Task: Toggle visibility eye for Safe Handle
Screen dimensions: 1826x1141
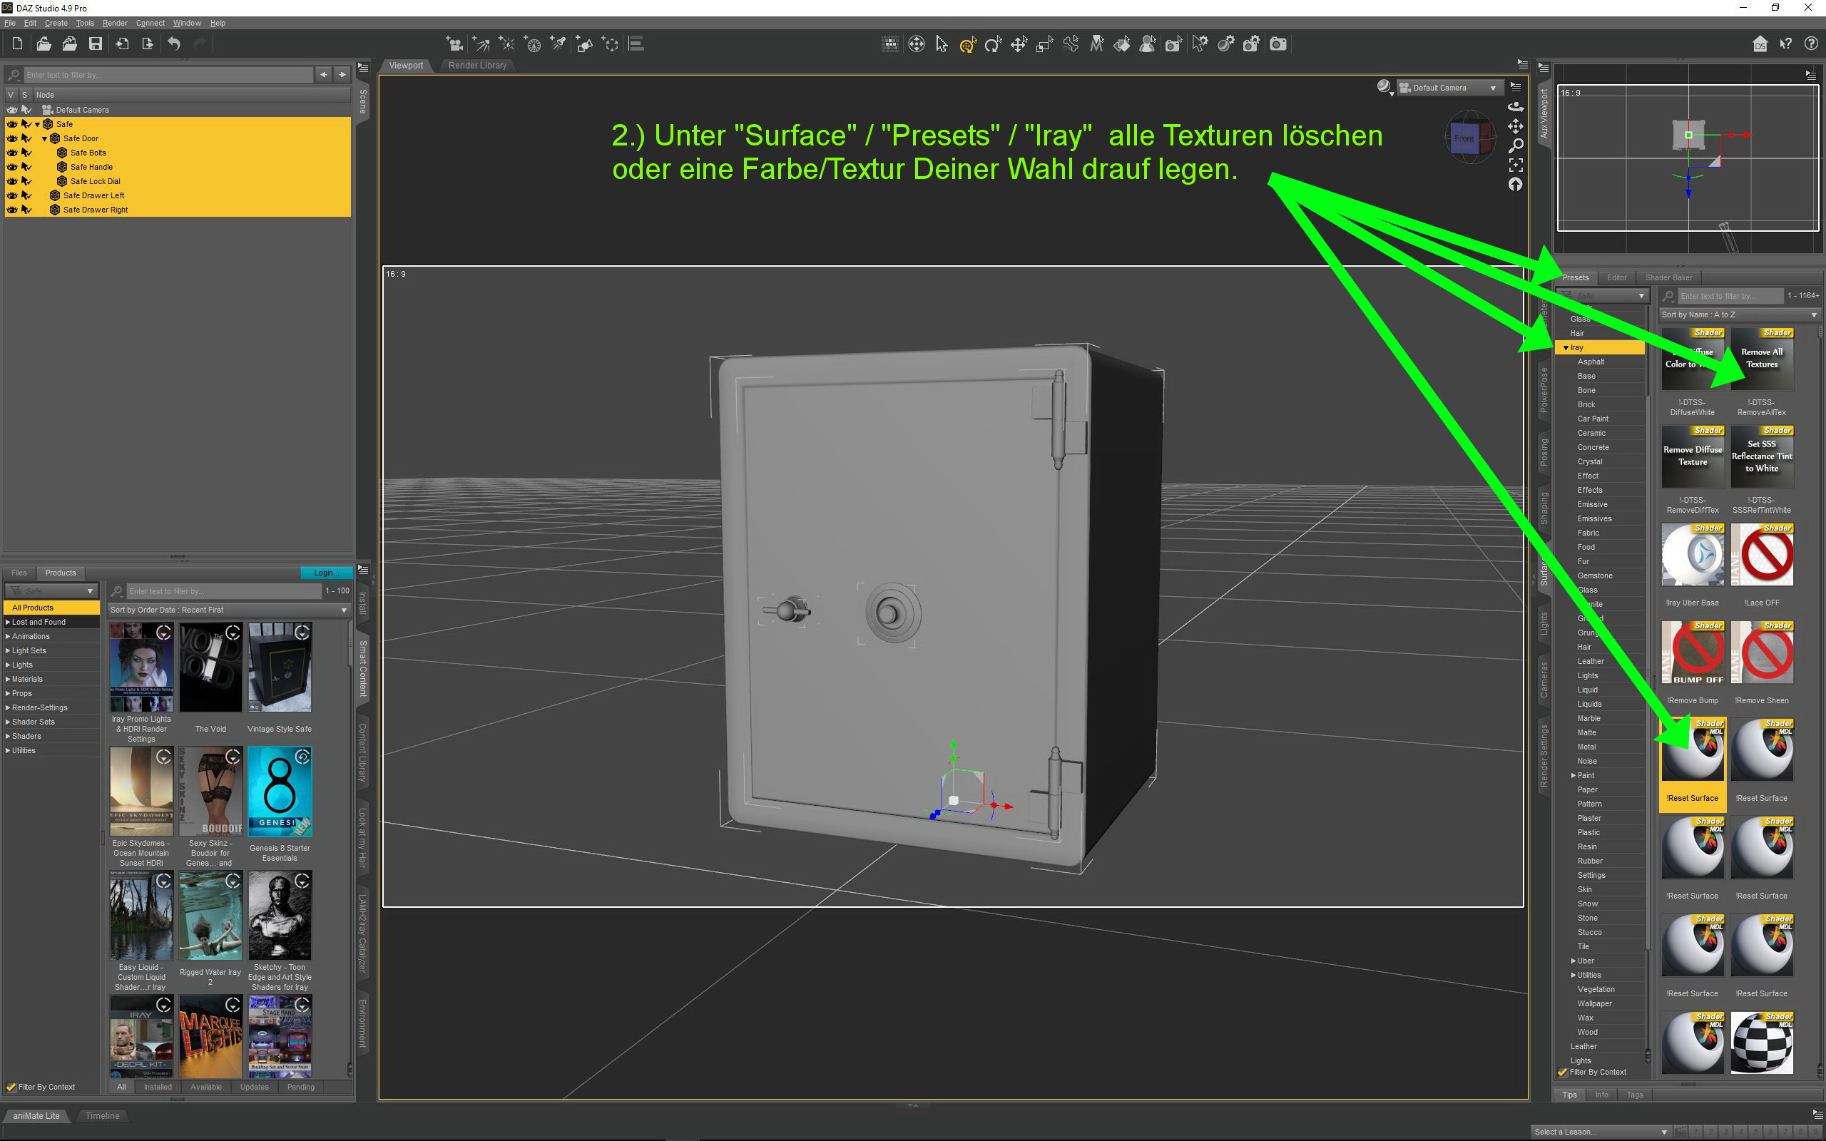Action: point(12,167)
